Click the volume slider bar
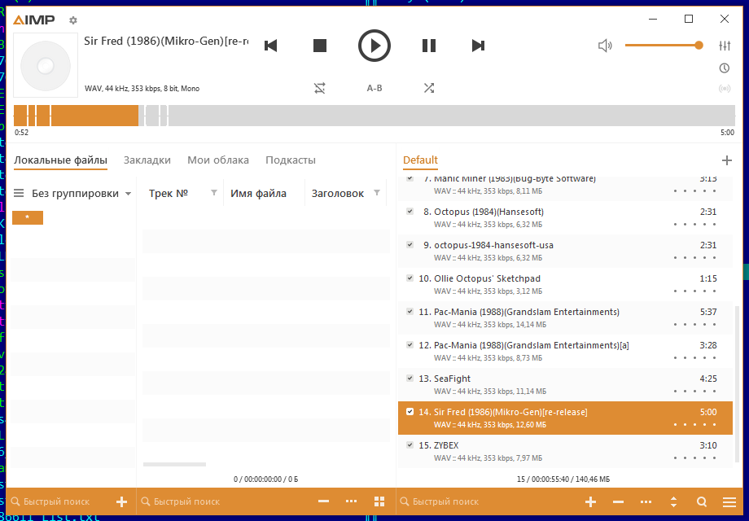 [661, 46]
